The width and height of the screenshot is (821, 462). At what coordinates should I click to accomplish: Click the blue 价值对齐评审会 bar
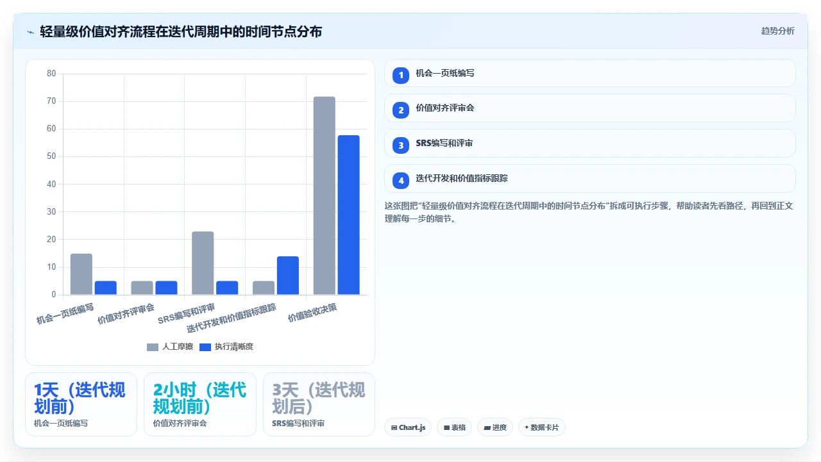pos(166,288)
